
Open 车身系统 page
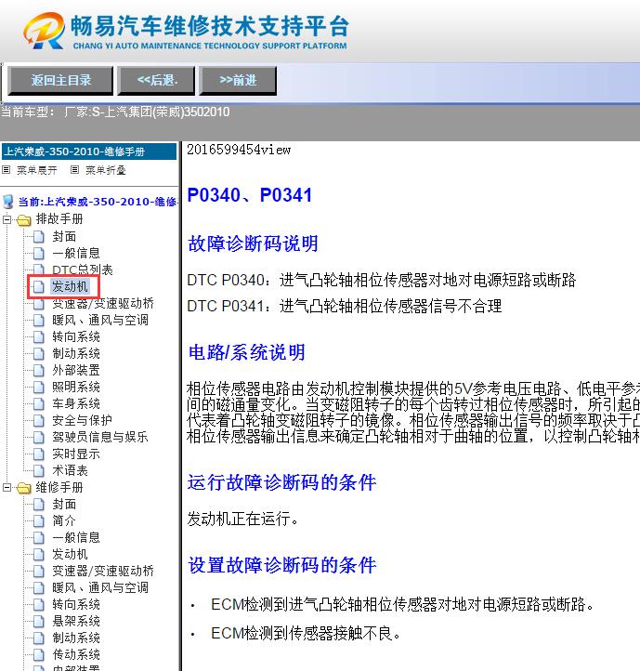point(76,403)
